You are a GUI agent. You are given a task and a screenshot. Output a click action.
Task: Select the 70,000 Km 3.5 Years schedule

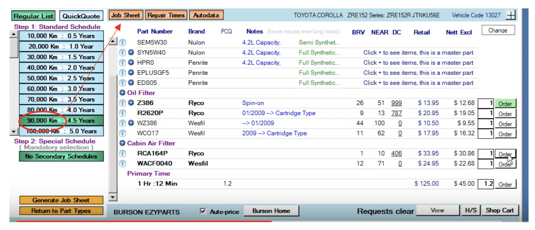pyautogui.click(x=61, y=99)
